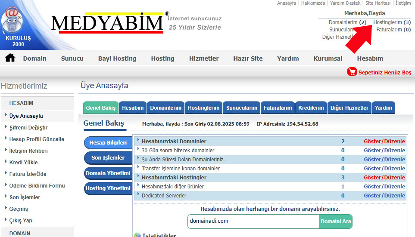Switch to the Domainlerim tab

click(x=165, y=108)
